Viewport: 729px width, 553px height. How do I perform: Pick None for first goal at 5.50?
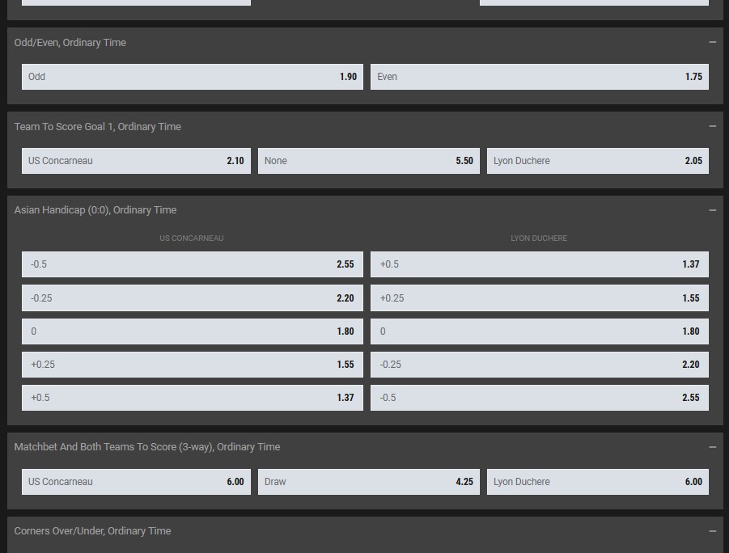coord(369,161)
